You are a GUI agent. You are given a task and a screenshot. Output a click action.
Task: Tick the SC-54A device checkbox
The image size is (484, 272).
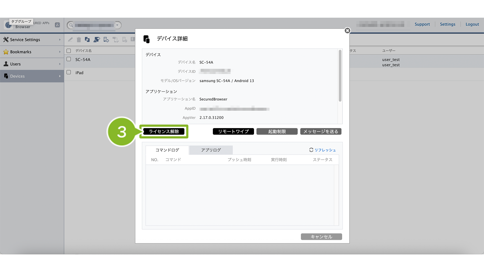pyautogui.click(x=69, y=59)
